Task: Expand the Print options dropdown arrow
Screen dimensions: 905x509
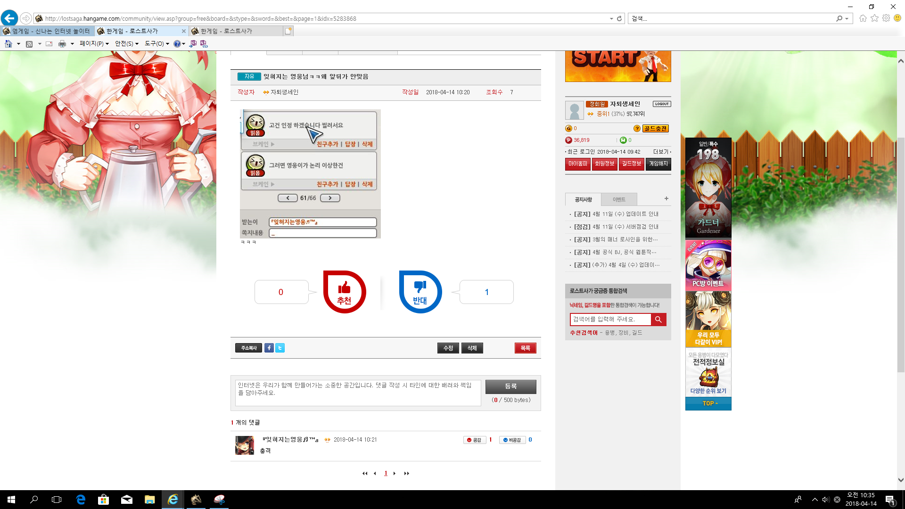Action: pyautogui.click(x=72, y=44)
